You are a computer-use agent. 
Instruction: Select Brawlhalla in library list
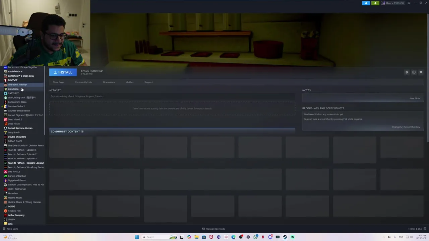click(x=22, y=89)
